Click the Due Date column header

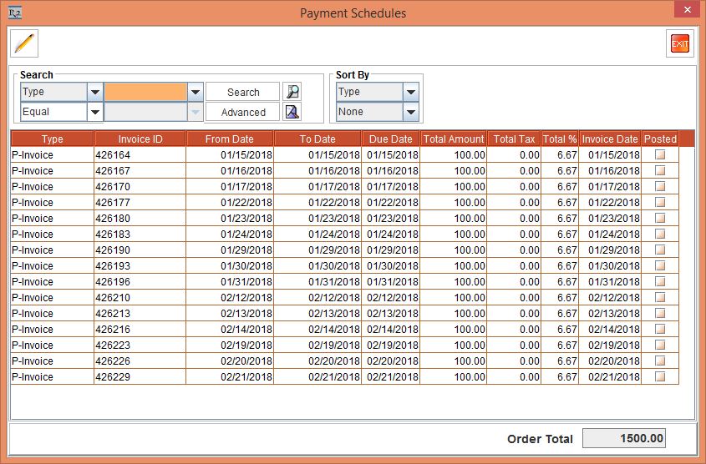click(x=390, y=139)
